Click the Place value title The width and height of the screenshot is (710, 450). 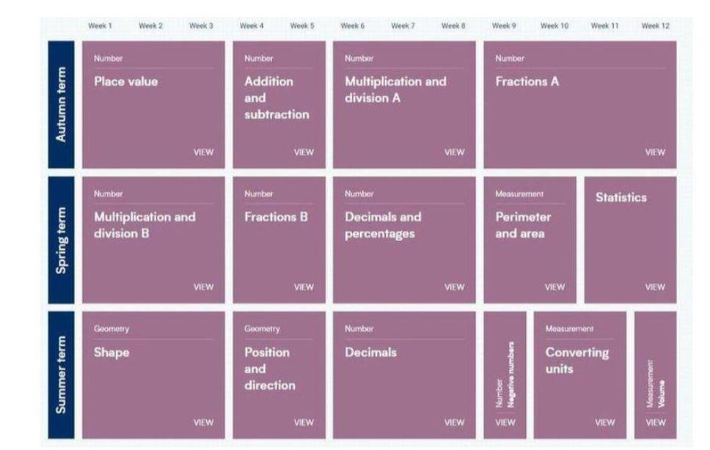pos(125,81)
